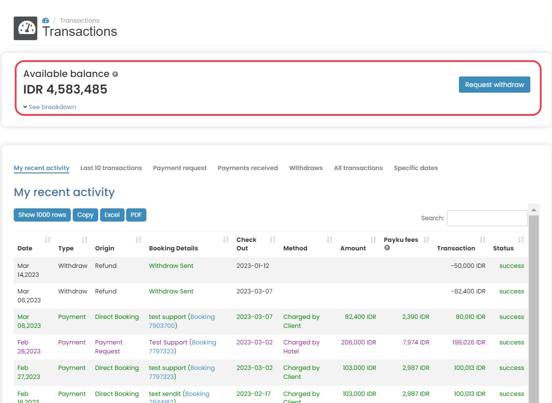Export the table to Excel
This screenshot has width=552, height=403.
pos(112,215)
